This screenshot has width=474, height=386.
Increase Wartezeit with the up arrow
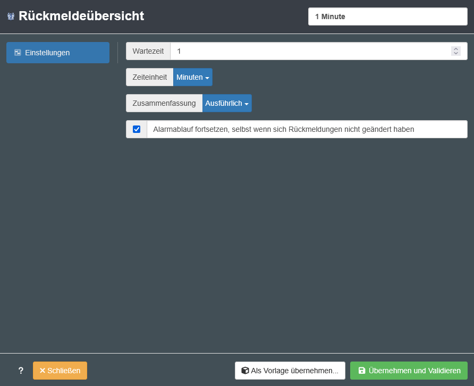pos(455,49)
